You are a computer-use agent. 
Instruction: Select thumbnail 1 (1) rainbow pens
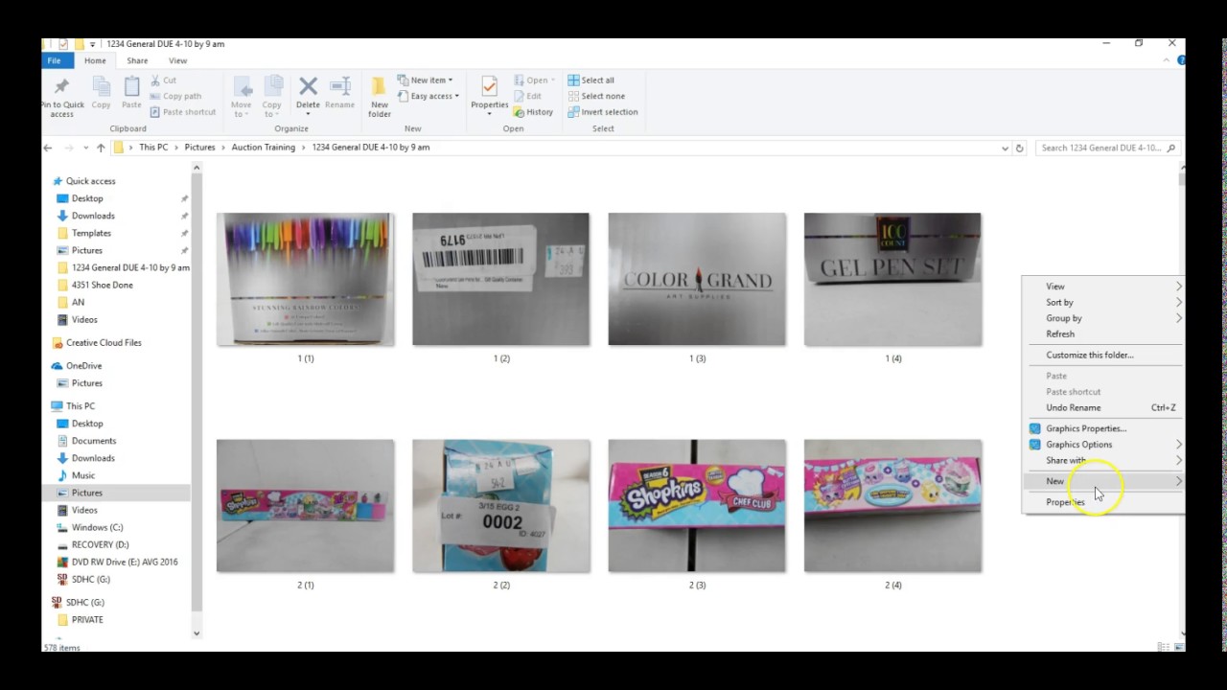[x=306, y=279]
